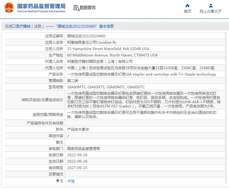229x190 pixels.
Task: Click the 型号规格 row label
Action: 56,87
